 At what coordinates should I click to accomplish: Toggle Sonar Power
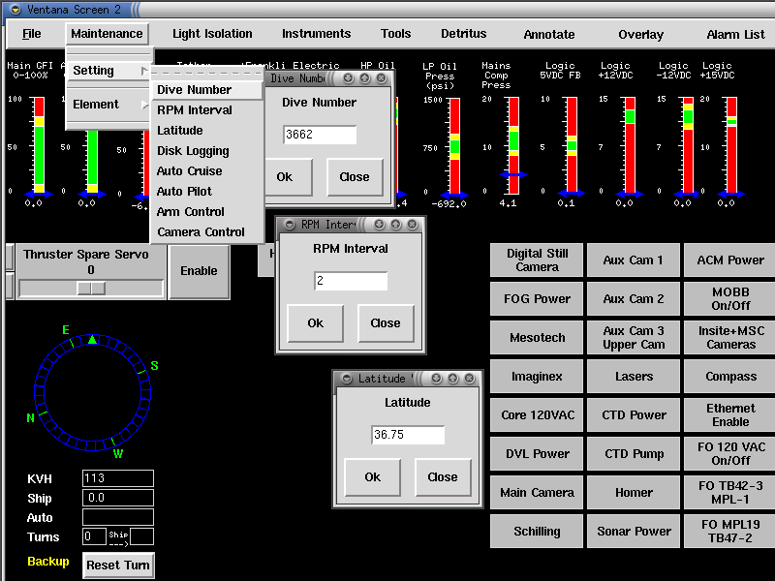(634, 531)
